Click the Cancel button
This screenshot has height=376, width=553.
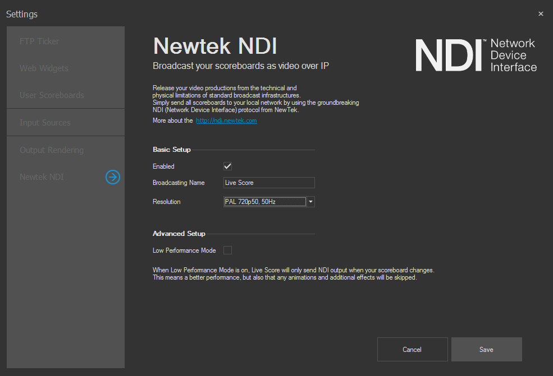coord(412,349)
